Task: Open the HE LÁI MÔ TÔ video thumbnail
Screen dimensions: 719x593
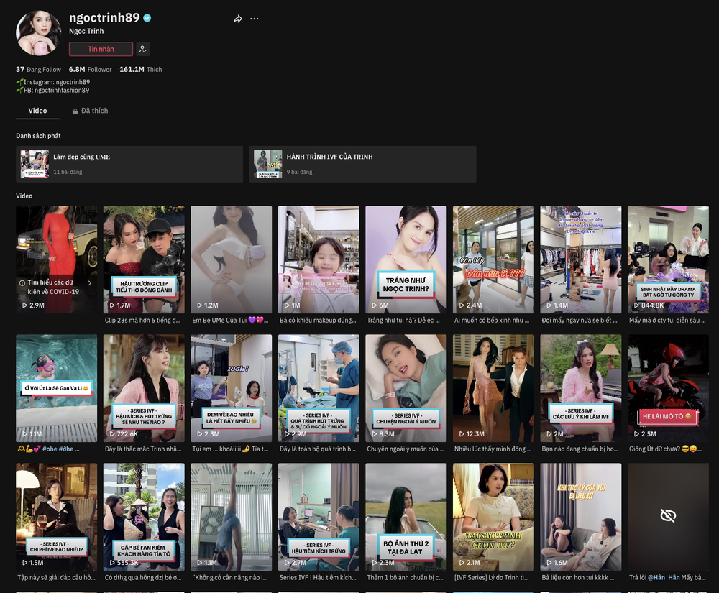Action: [x=668, y=387]
